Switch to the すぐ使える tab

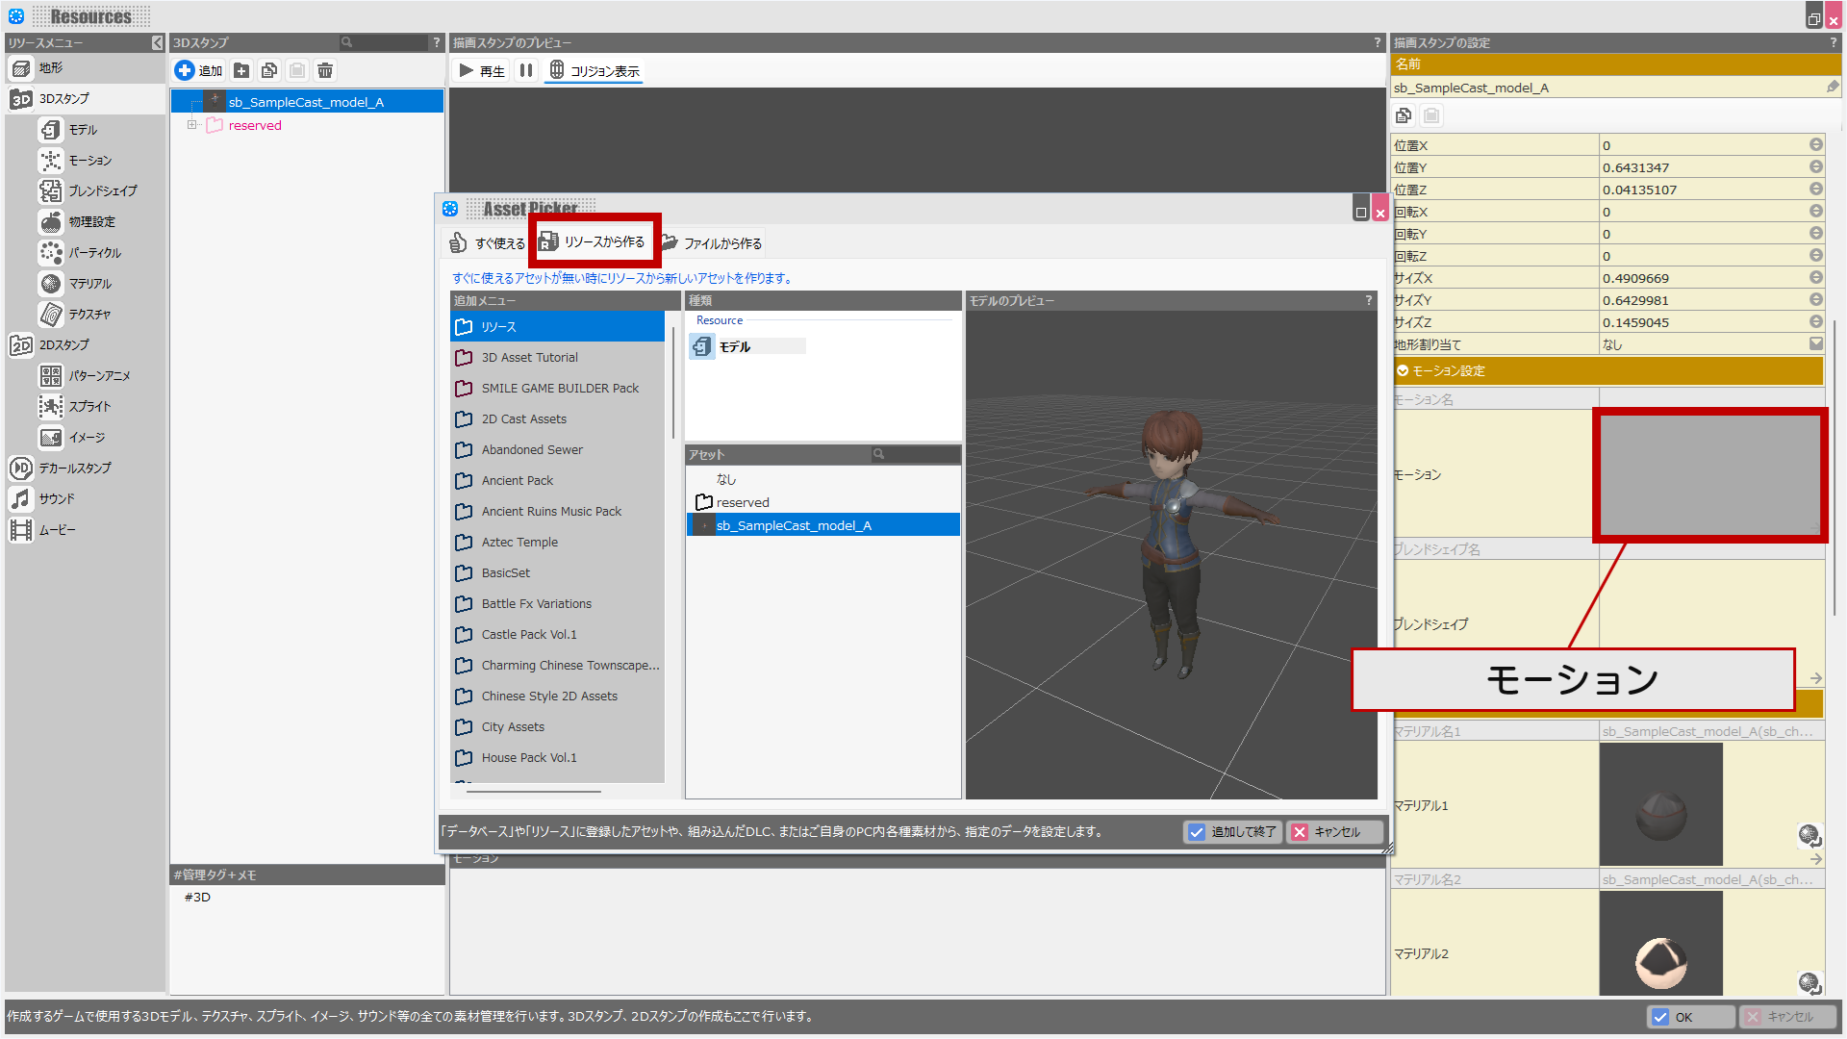point(488,243)
